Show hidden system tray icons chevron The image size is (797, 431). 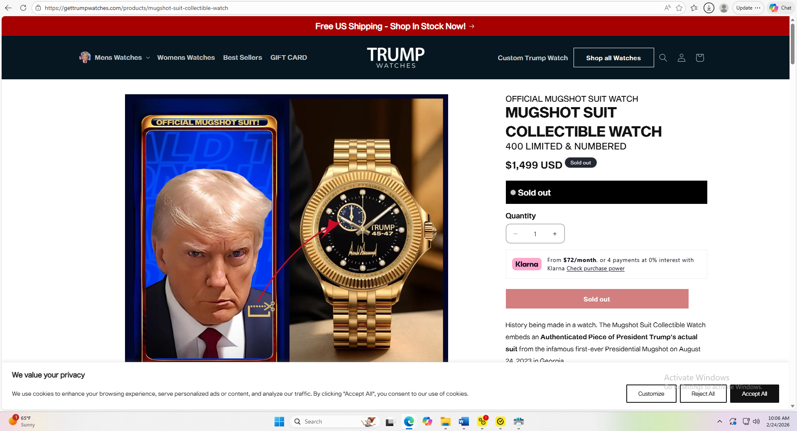pyautogui.click(x=719, y=421)
